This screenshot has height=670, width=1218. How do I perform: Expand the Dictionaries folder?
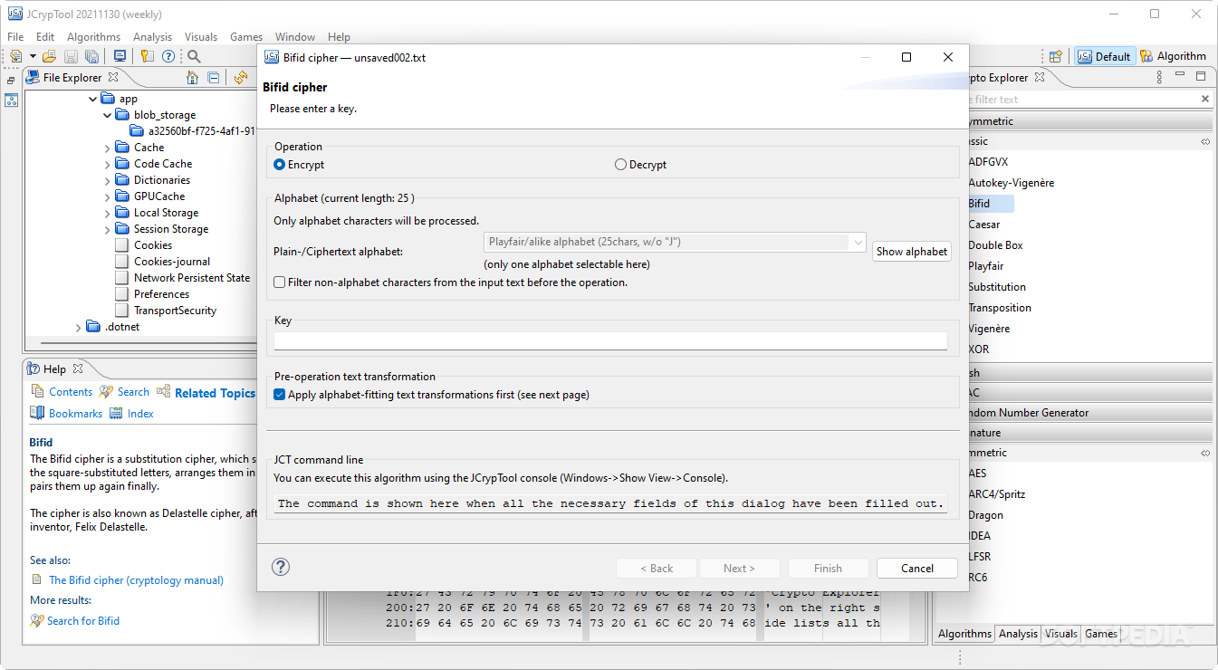pos(108,180)
